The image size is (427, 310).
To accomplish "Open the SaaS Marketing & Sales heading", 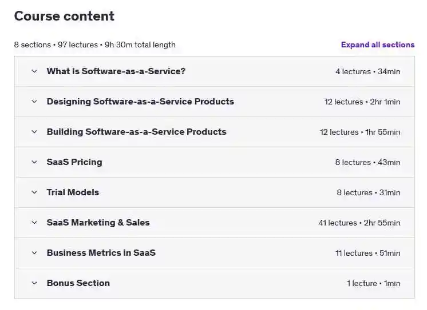I will tap(98, 223).
